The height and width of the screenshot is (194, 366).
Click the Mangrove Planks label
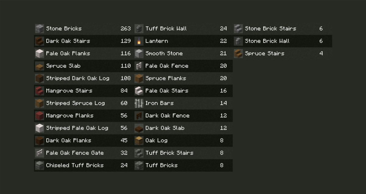click(70, 116)
